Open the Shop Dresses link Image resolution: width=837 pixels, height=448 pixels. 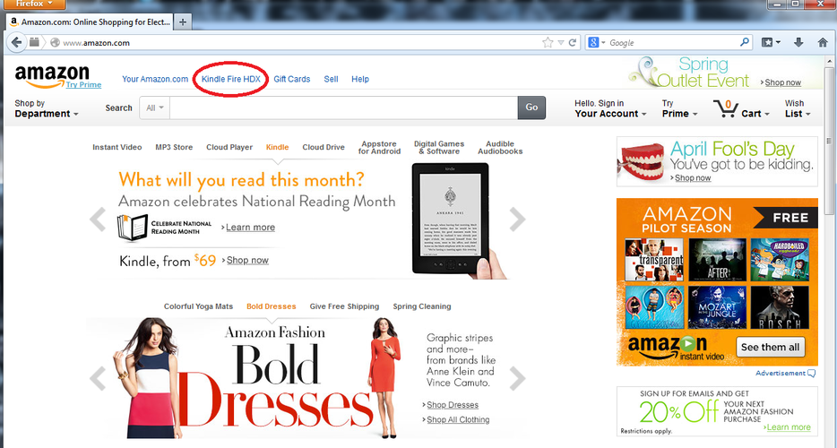click(x=453, y=405)
